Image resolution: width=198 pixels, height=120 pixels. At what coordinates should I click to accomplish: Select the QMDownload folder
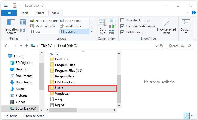65,82
